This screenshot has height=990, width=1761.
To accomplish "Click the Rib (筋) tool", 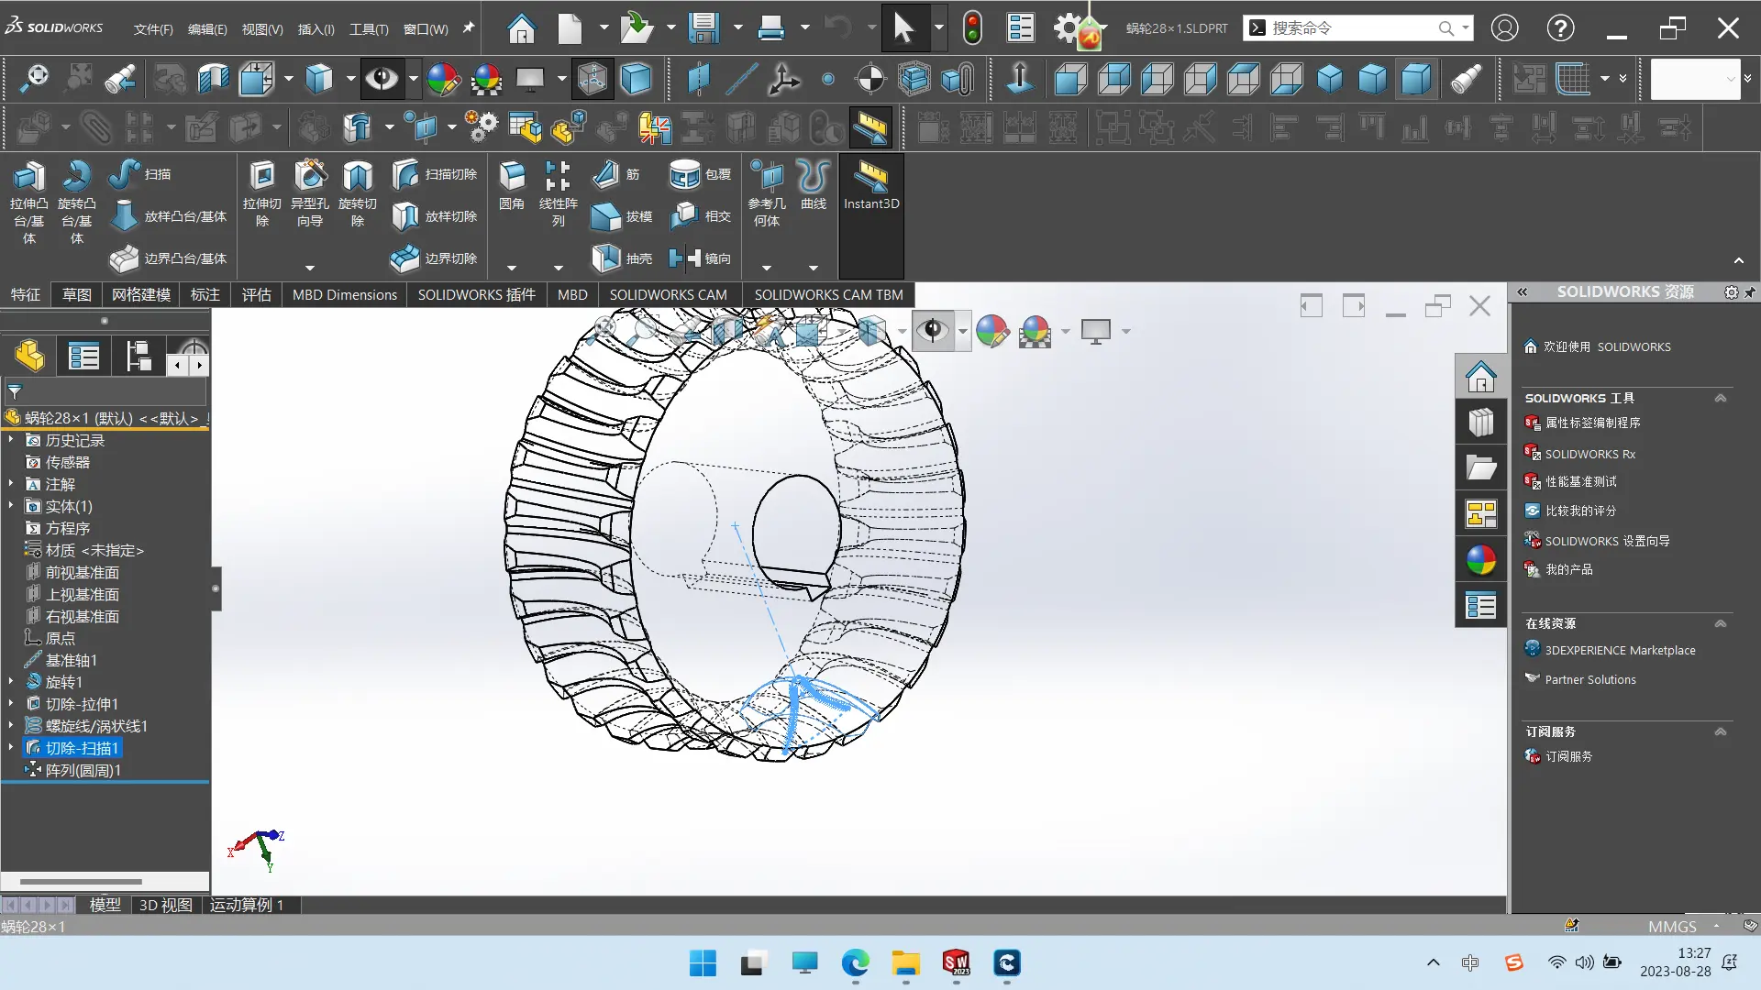I will 616,173.
